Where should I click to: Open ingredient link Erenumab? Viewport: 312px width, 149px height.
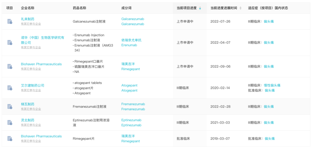tap(129, 45)
